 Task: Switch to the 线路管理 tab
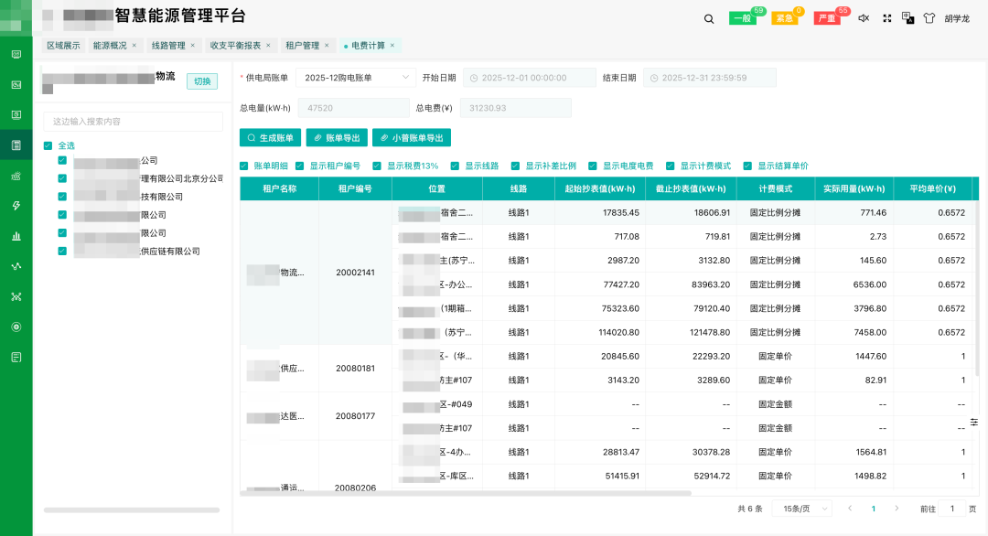[x=168, y=45]
